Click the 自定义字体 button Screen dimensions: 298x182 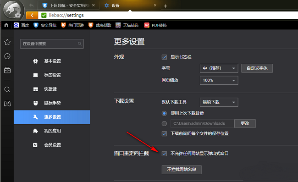[257, 68]
